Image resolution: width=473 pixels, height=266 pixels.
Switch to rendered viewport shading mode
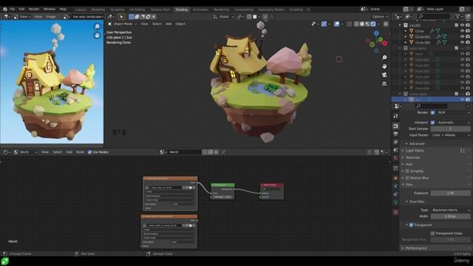click(373, 24)
